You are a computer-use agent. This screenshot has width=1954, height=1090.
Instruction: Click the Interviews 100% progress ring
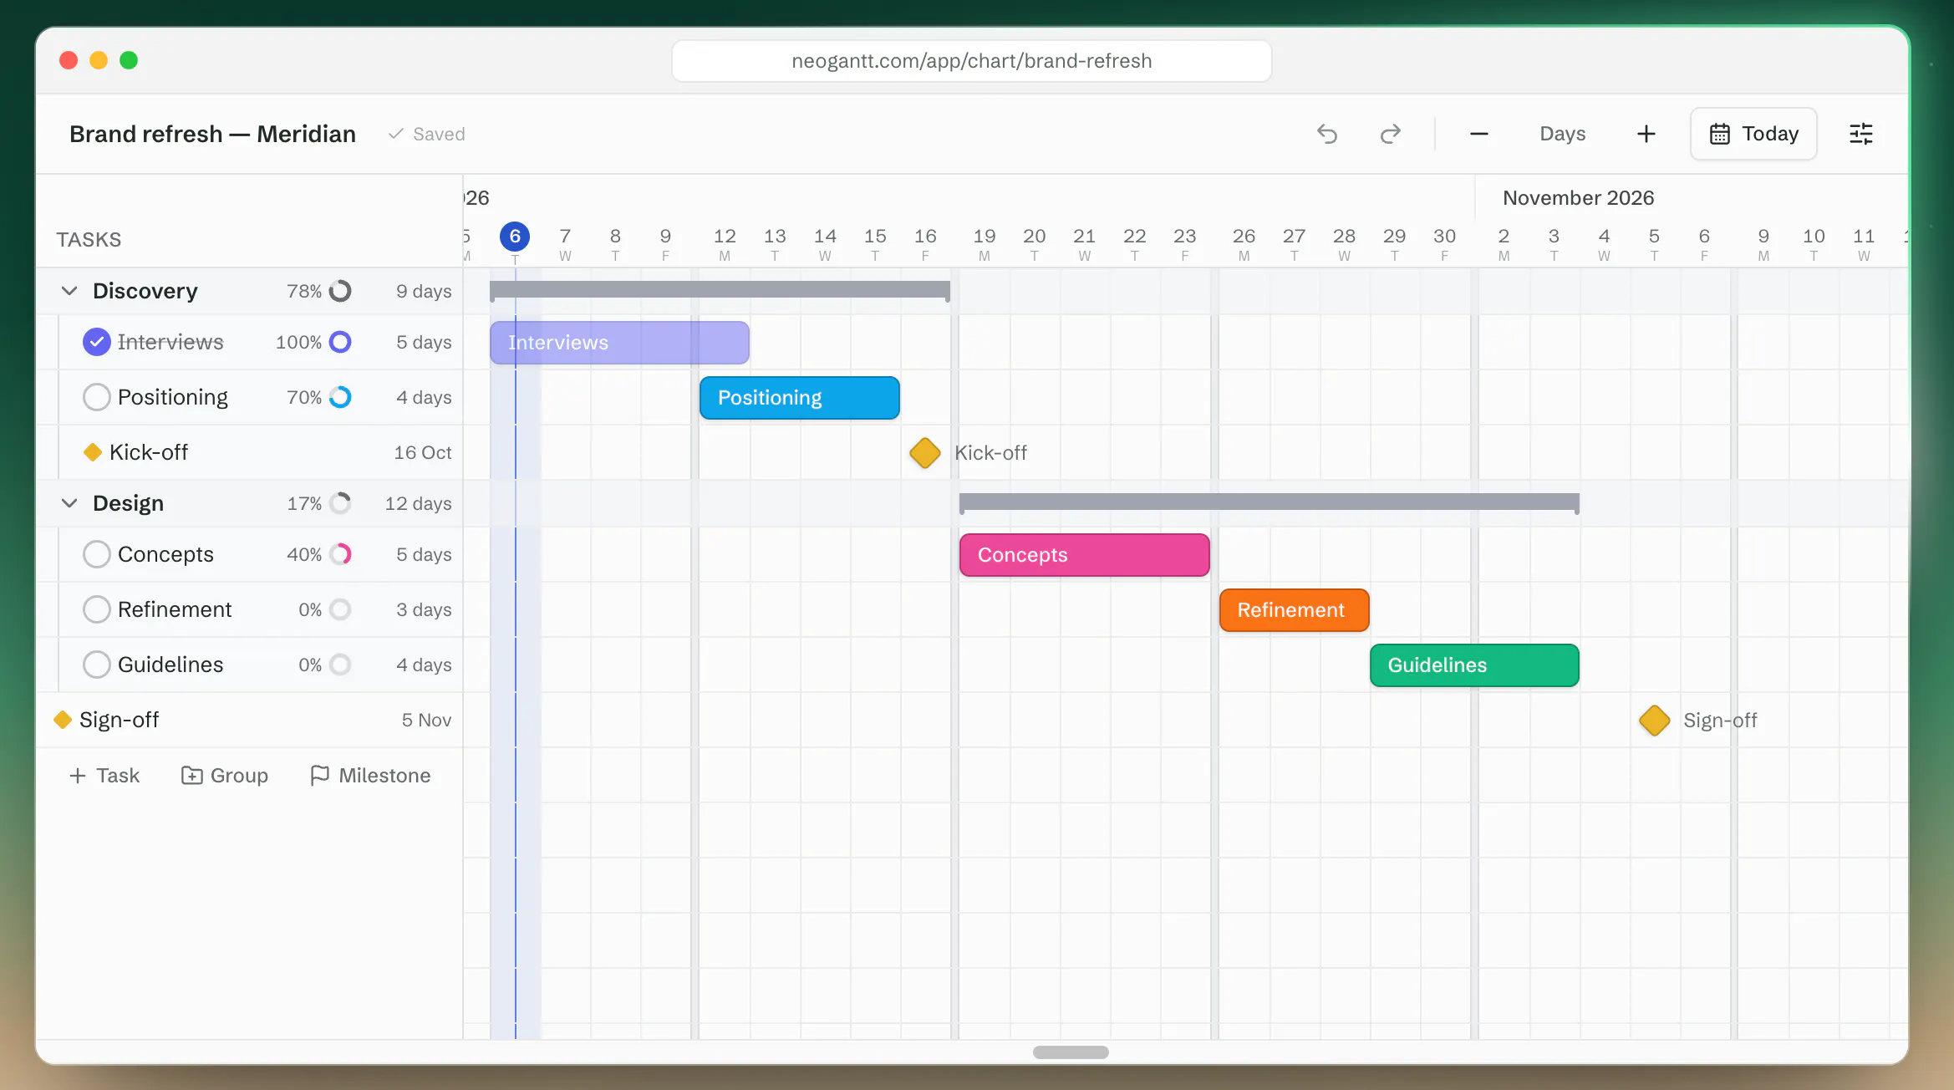pyautogui.click(x=340, y=342)
